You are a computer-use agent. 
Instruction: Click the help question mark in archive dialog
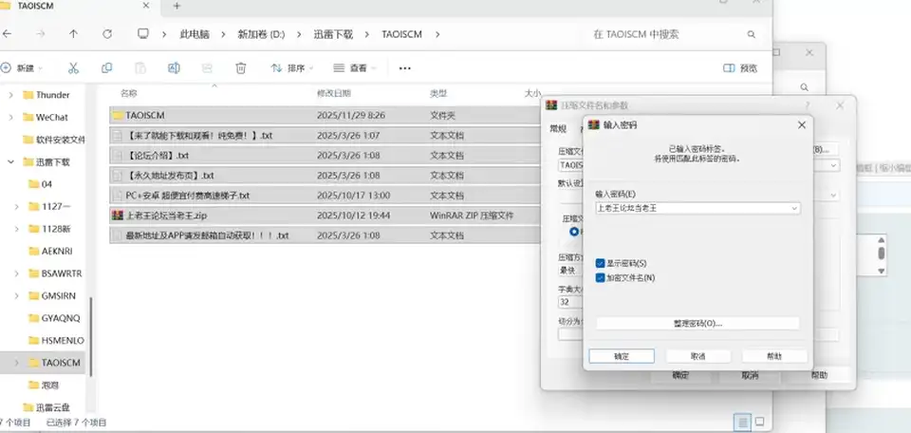pyautogui.click(x=807, y=105)
